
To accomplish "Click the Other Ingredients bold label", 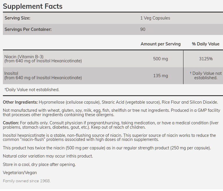I will point(20,102).
